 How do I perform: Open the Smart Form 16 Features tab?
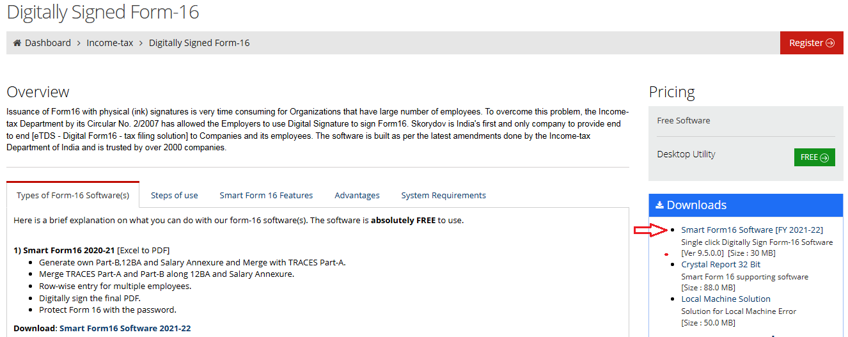pyautogui.click(x=266, y=195)
